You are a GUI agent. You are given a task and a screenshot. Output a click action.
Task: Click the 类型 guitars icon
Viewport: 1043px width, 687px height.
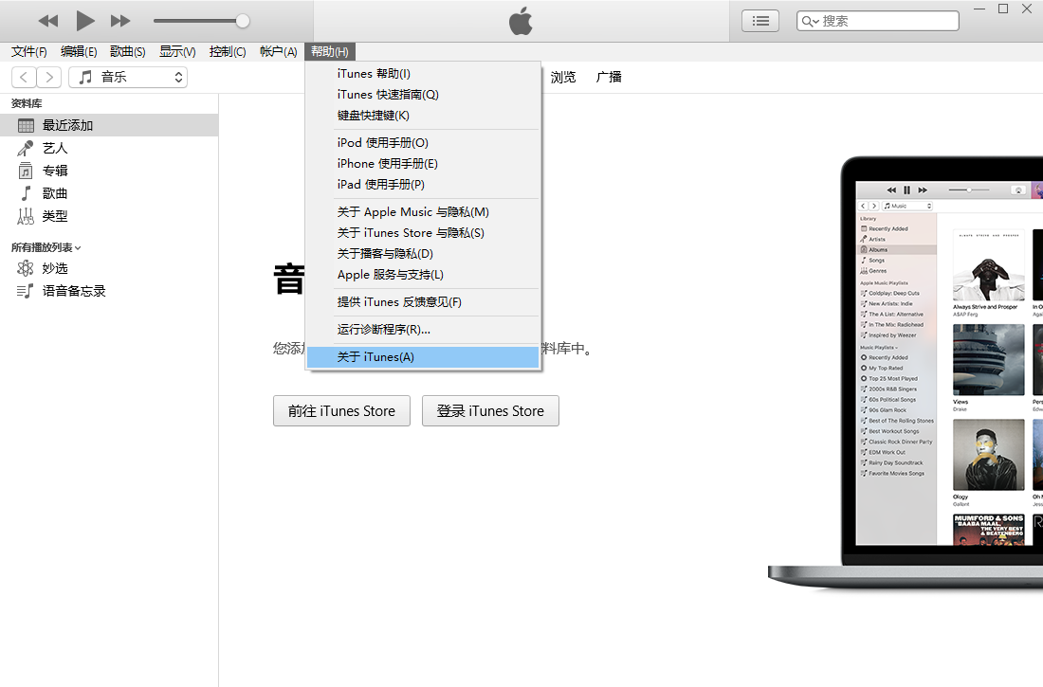tap(26, 215)
